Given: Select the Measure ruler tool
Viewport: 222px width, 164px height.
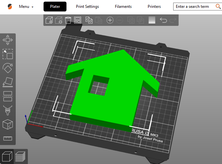Looking at the screenshot, I should click(x=8, y=138).
